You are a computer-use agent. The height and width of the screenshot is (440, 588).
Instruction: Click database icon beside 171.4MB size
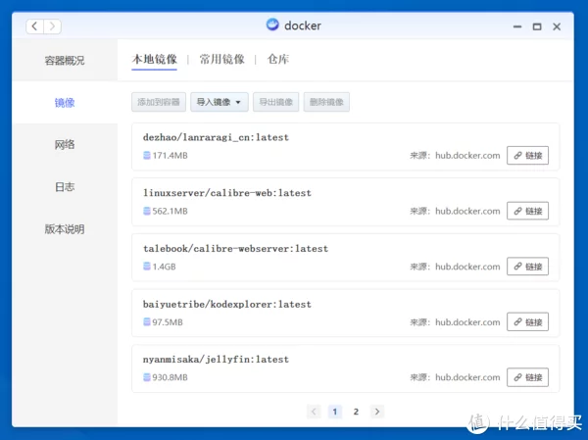(147, 155)
